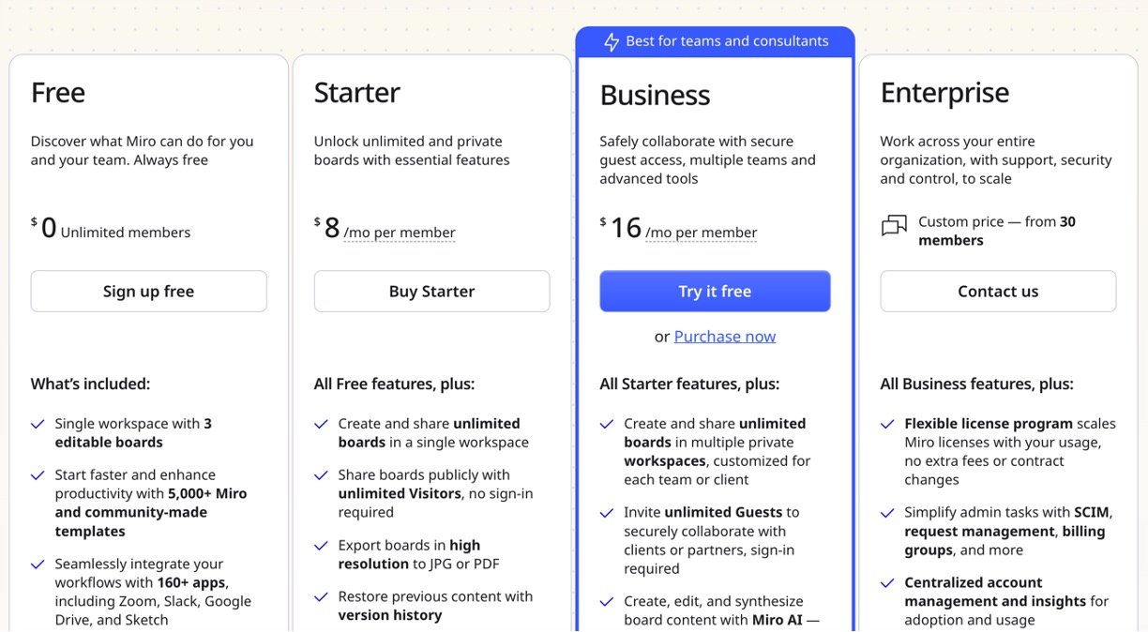Click checkmark beside Flexible license program
Viewport: 1148px width, 632px height.
[887, 425]
